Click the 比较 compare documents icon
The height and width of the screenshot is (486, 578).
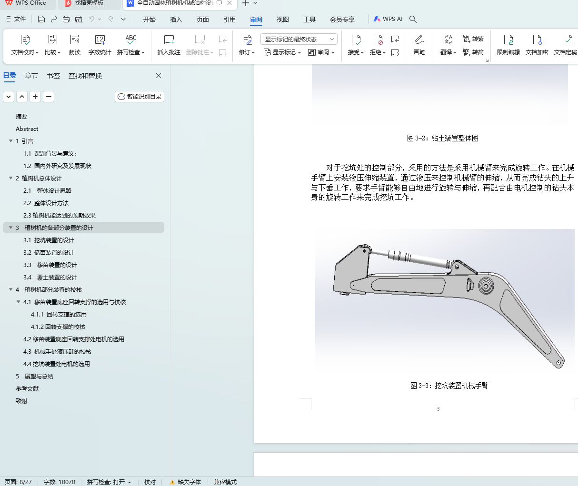53,40
